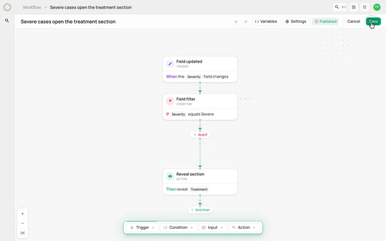Expand the Condition dropdown
386x241 pixels.
(179, 228)
